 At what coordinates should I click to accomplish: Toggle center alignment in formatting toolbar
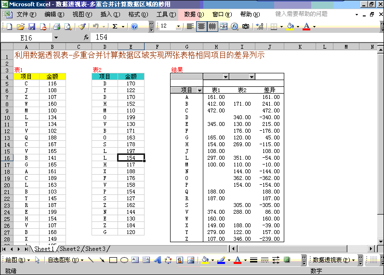click(x=201, y=27)
